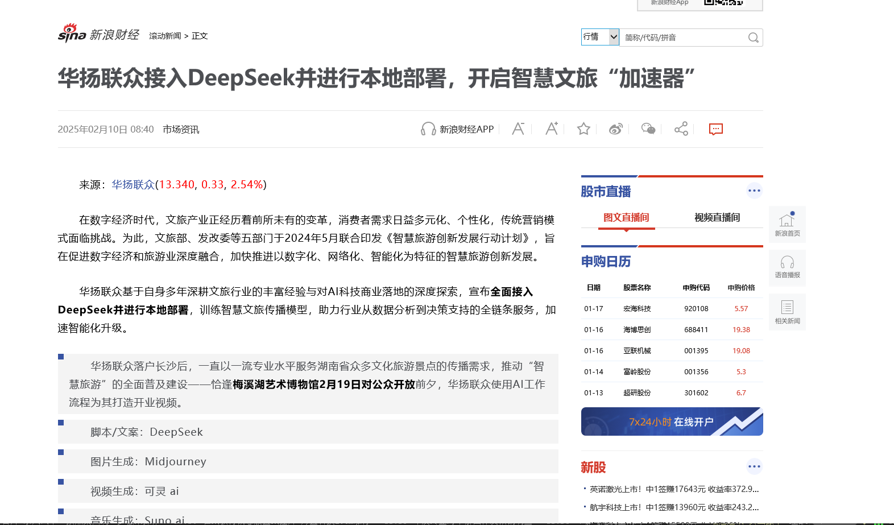Switch to 视频直播间 tab
The image size is (894, 525).
click(717, 217)
